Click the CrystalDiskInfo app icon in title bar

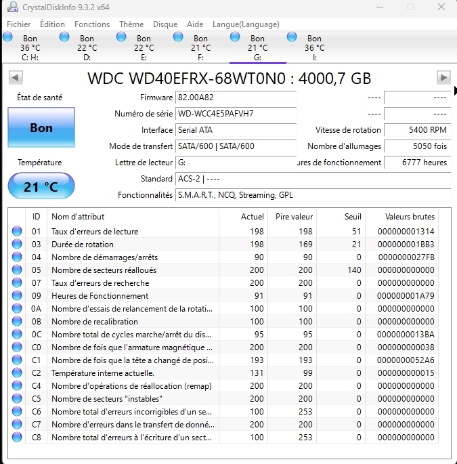coord(13,7)
